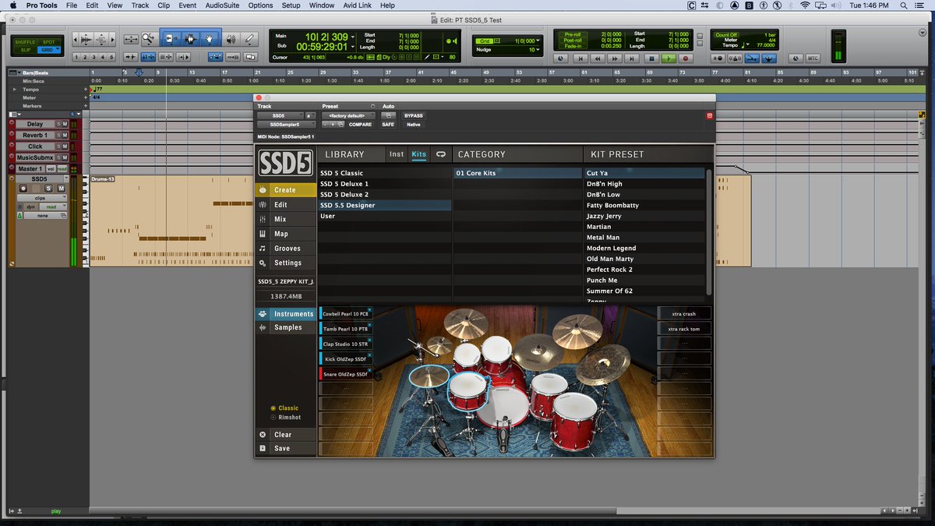The image size is (935, 526).
Task: Select the Zoomer tool in the toolbar
Action: pyautogui.click(x=148, y=38)
